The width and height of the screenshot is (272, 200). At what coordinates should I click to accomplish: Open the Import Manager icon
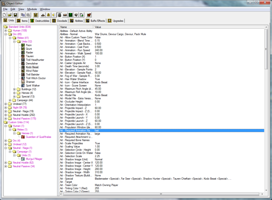coord(82,15)
